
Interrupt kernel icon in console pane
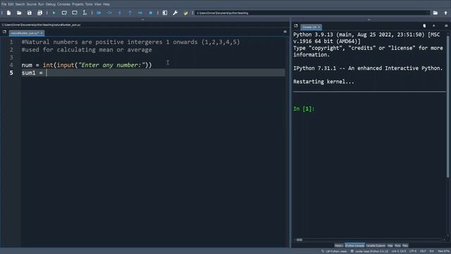pos(434,26)
